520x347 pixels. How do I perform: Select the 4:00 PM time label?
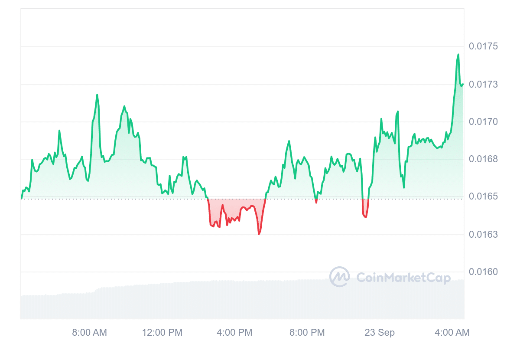[x=234, y=333]
